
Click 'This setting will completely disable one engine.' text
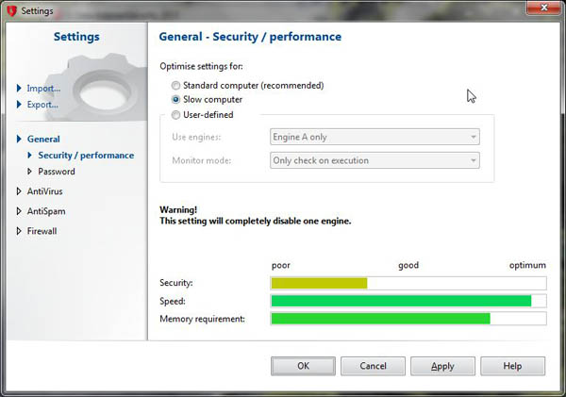[x=256, y=221]
